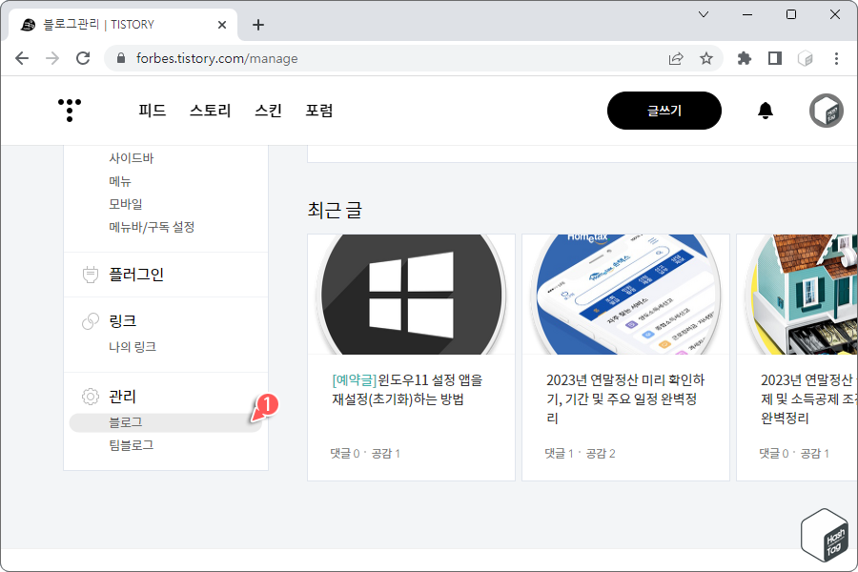The height and width of the screenshot is (572, 858).
Task: Open post 윈도우11 설정 앱을 재설정
Action: tap(408, 390)
